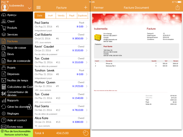Image resolution: width=183 pixels, height=137 pixels.
Task: Select Paul Santa amount $7810.00
Action: [78, 110]
